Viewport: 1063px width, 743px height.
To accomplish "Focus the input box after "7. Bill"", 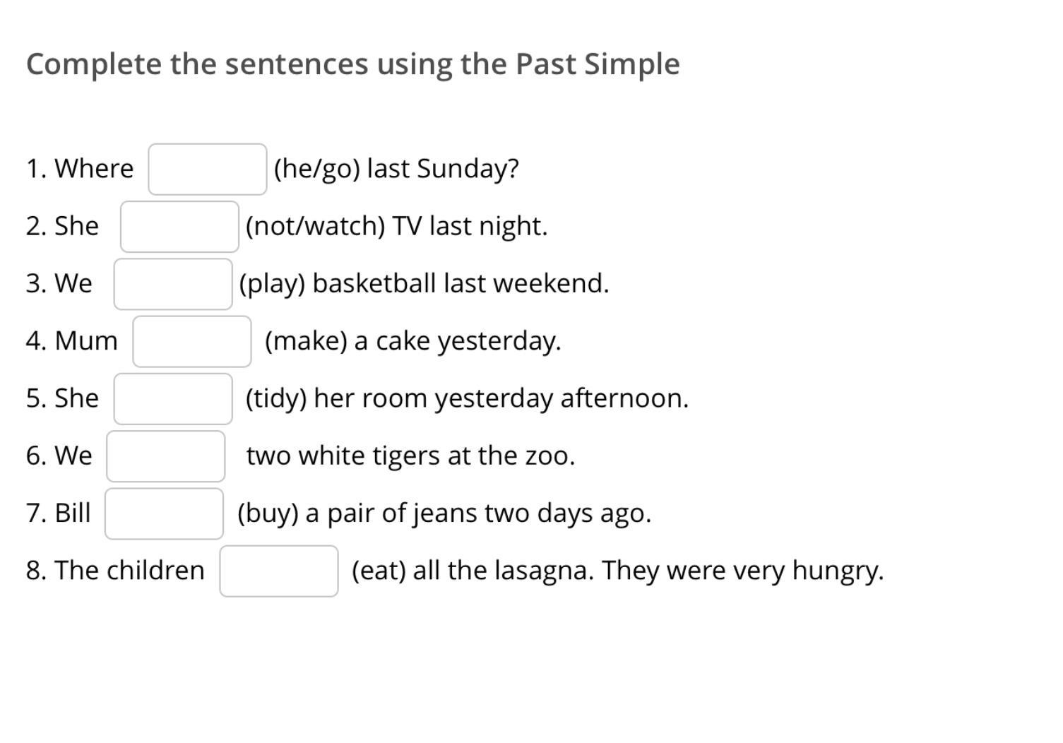I will point(165,513).
